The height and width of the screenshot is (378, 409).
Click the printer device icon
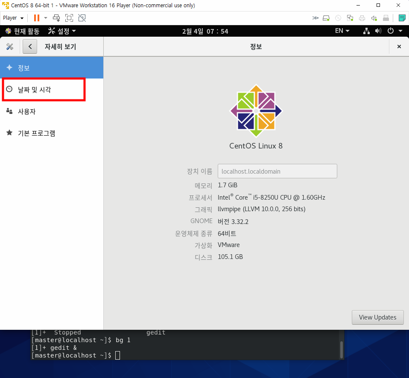point(362,18)
